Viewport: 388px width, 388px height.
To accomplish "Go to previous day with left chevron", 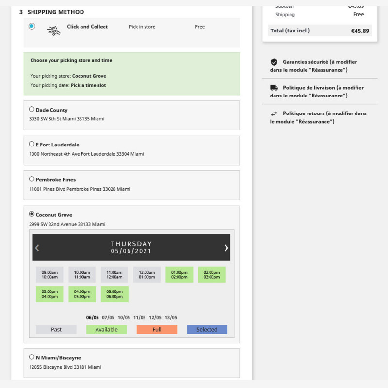I will [37, 248].
